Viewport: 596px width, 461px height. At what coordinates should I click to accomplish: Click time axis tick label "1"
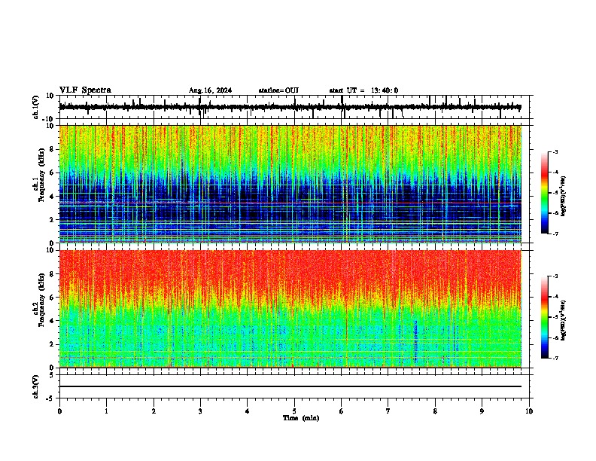tap(106, 411)
